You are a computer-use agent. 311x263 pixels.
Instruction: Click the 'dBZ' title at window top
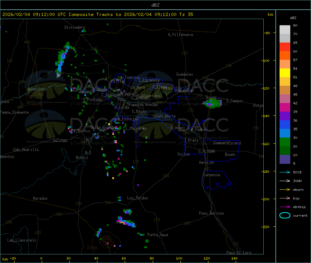[x=155, y=5]
